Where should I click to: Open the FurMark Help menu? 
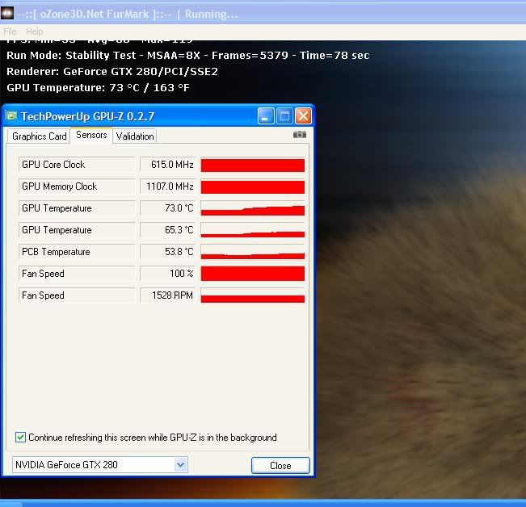34,31
